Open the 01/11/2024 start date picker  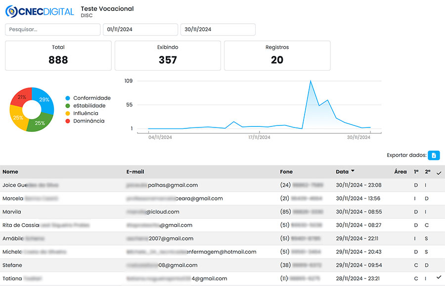(140, 30)
